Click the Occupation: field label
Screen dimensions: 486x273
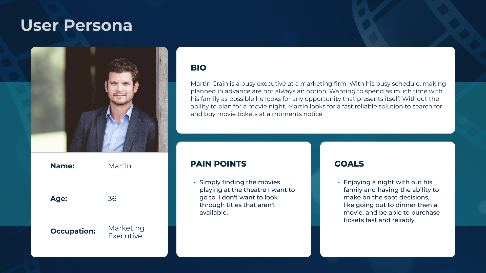pyautogui.click(x=73, y=231)
